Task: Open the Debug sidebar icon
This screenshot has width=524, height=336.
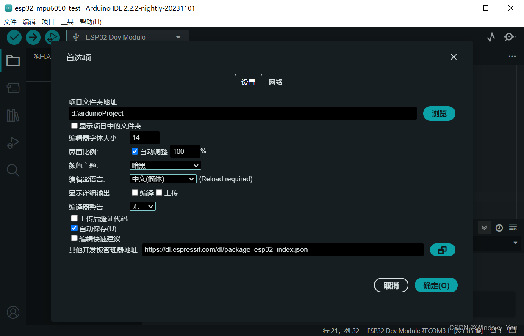Action: 13,143
